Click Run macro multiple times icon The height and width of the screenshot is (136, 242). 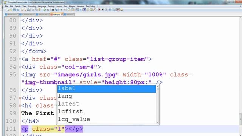(x=110, y=10)
